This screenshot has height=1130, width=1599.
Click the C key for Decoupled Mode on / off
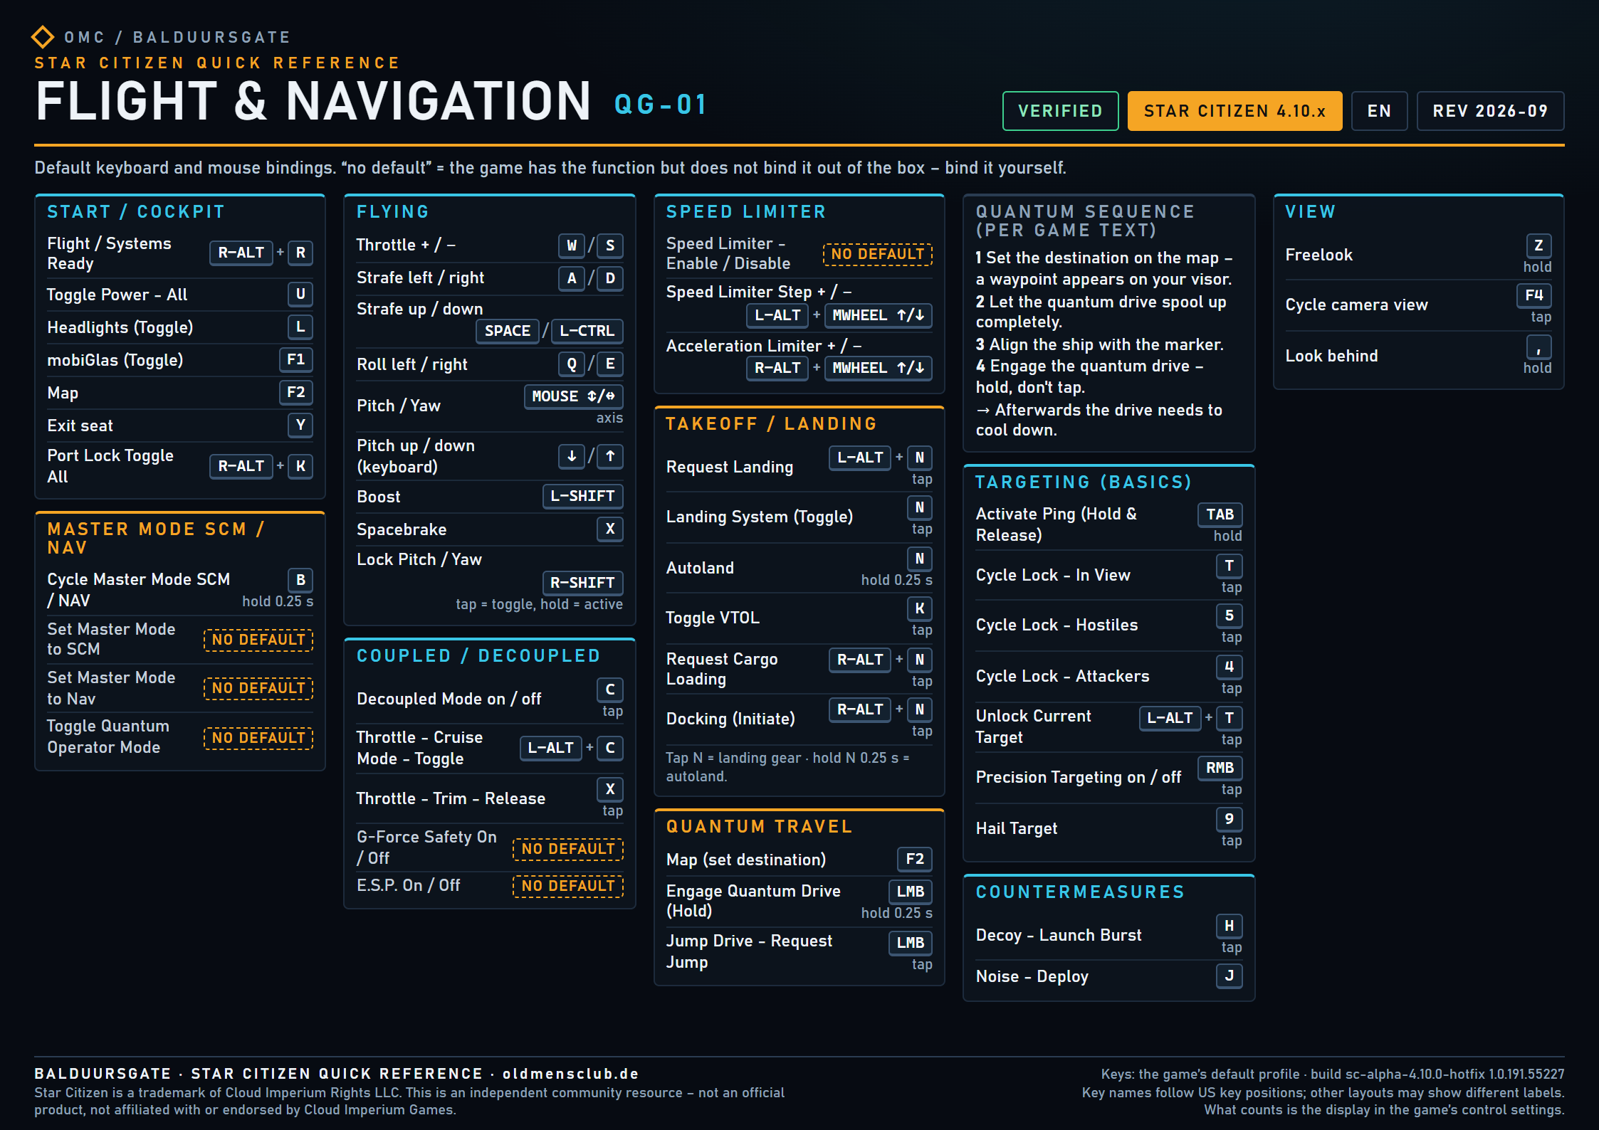pos(610,690)
